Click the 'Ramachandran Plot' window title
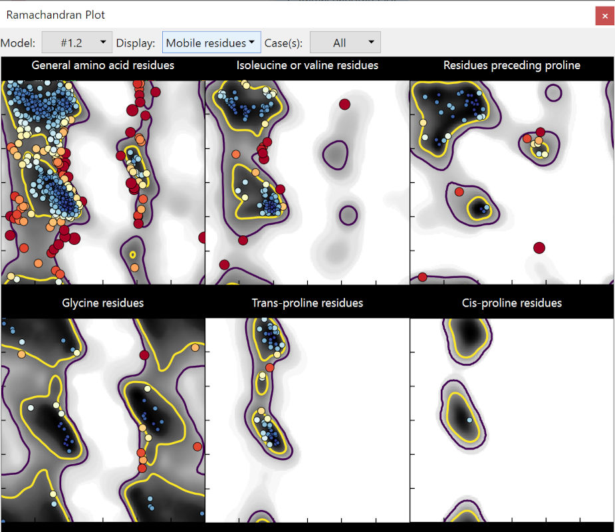615x532 pixels. click(x=56, y=15)
